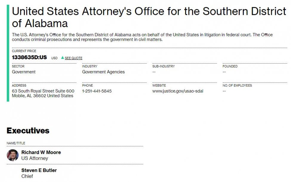This screenshot has height=182, width=291.
Task: Click the Government Agencies industry value
Action: tap(103, 72)
